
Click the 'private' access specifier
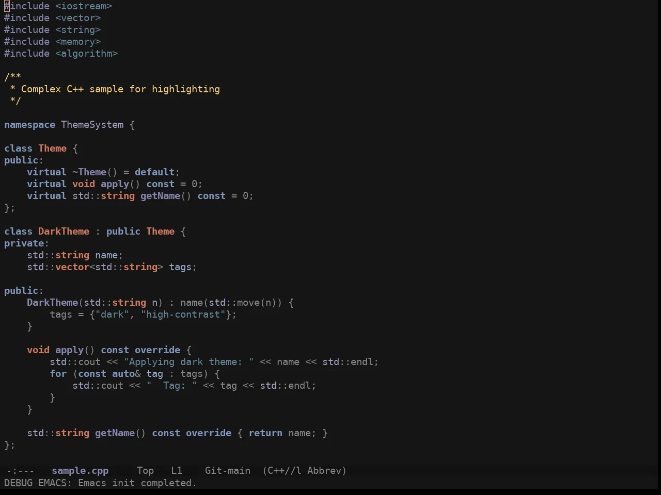(x=24, y=243)
